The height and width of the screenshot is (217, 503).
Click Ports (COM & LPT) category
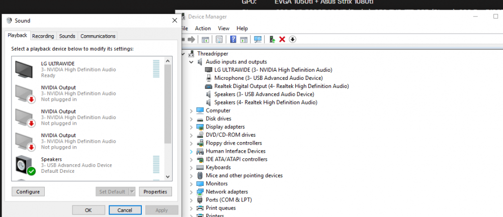pos(229,200)
